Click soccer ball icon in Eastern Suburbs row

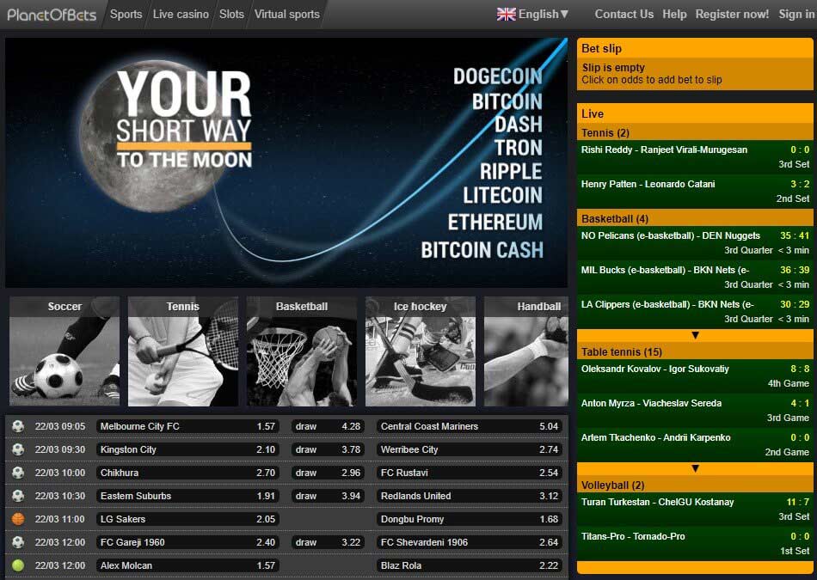tap(18, 496)
